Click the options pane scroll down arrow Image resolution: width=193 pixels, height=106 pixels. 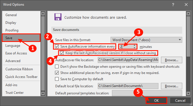pyautogui.click(x=188, y=93)
